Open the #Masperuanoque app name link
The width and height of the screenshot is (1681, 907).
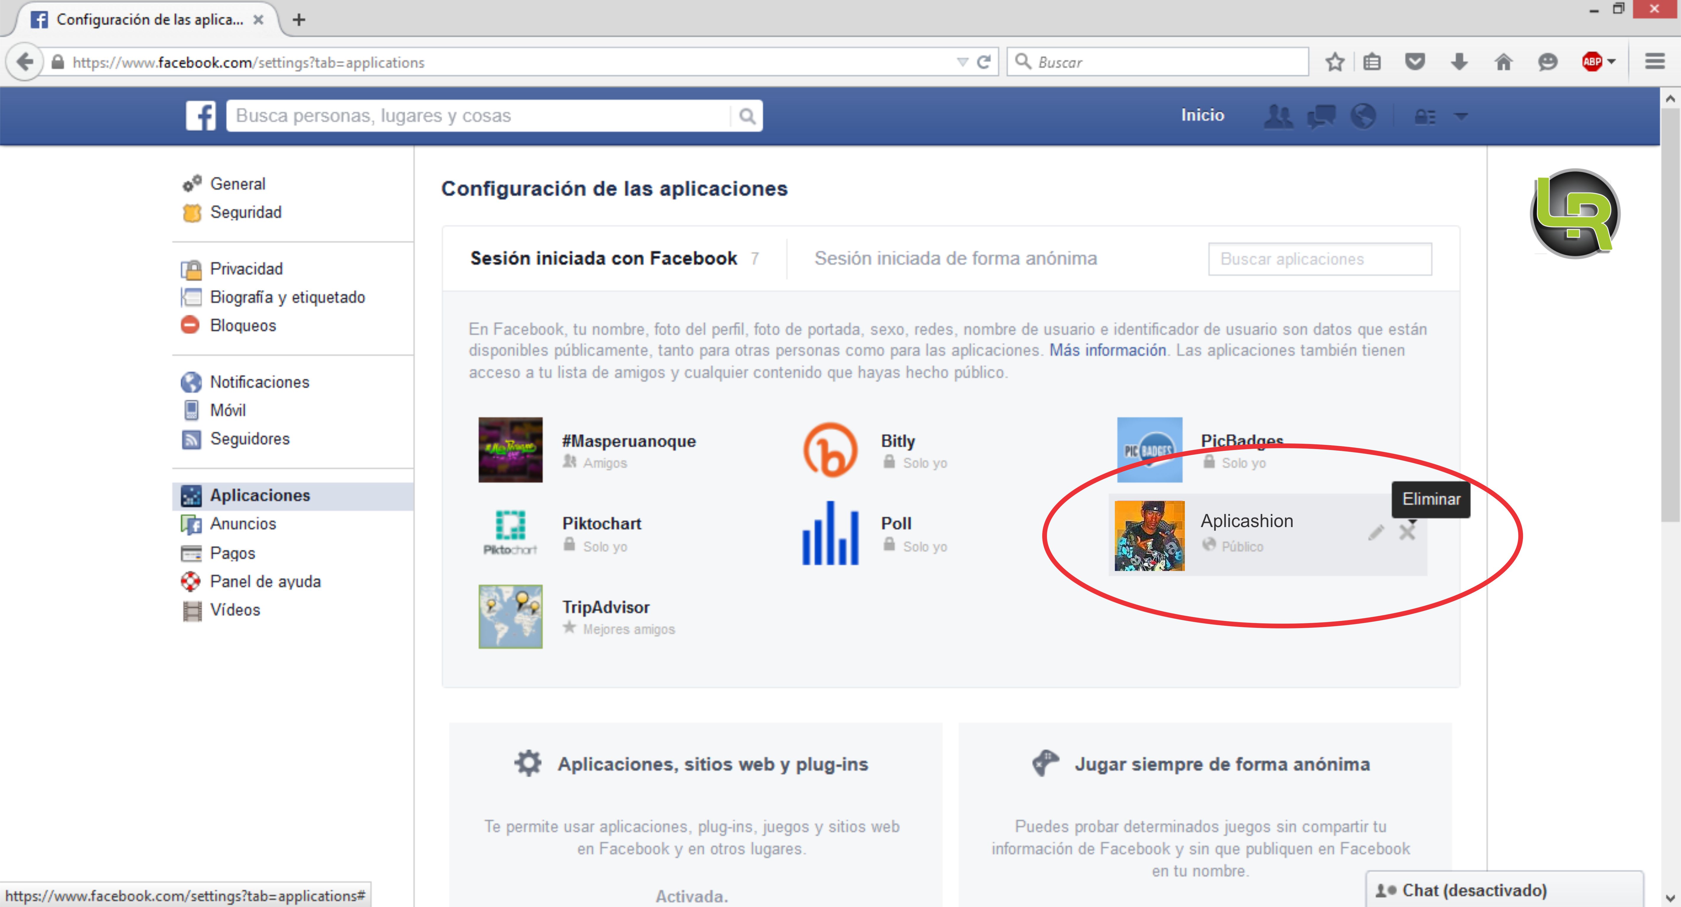pos(629,441)
